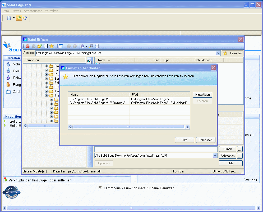
Task: Click the Schweiß weldment icon under Erstellen
Action: pos(8,78)
